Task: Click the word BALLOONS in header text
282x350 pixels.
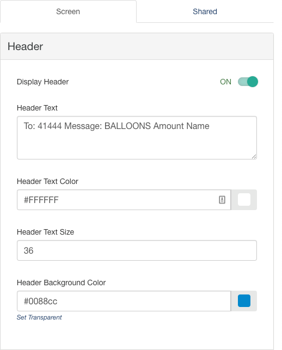Action: click(x=127, y=126)
